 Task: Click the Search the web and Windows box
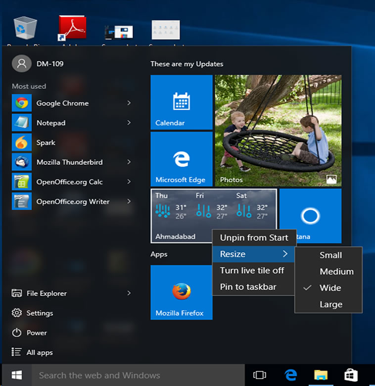tap(138, 375)
